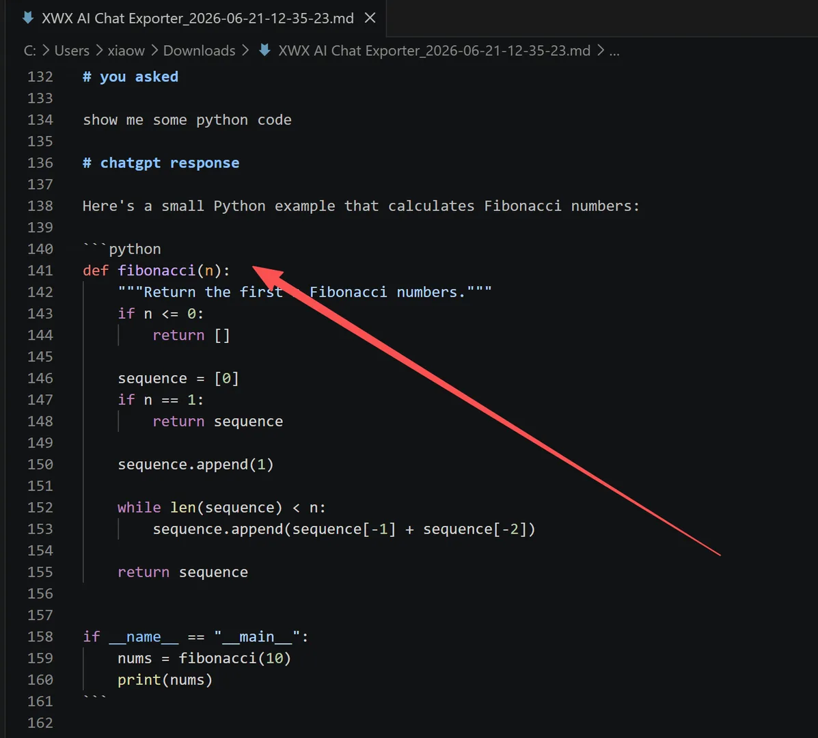Click 'sequence.append(1)' line
Viewport: 818px width, 738px height.
(x=195, y=464)
